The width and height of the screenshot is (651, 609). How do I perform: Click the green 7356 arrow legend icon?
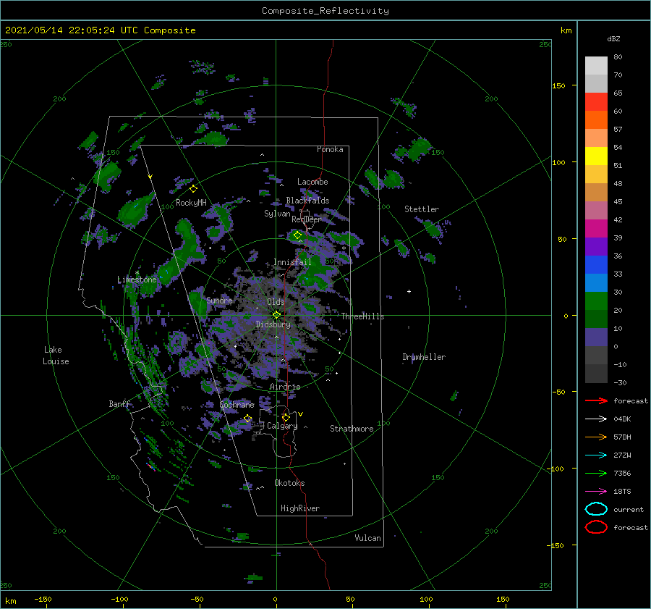[x=596, y=473]
